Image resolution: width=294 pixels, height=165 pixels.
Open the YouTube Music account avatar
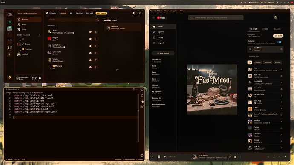[275, 17]
